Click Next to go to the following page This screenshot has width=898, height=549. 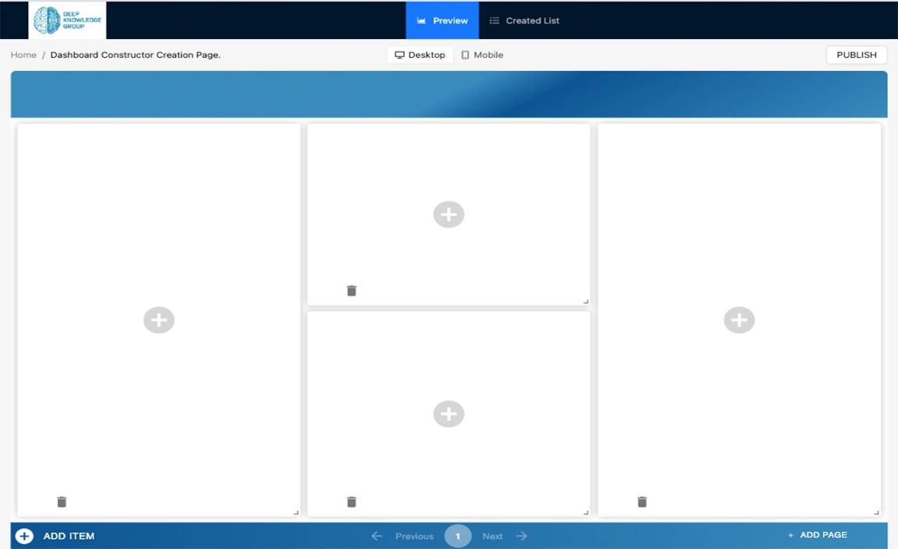click(504, 536)
